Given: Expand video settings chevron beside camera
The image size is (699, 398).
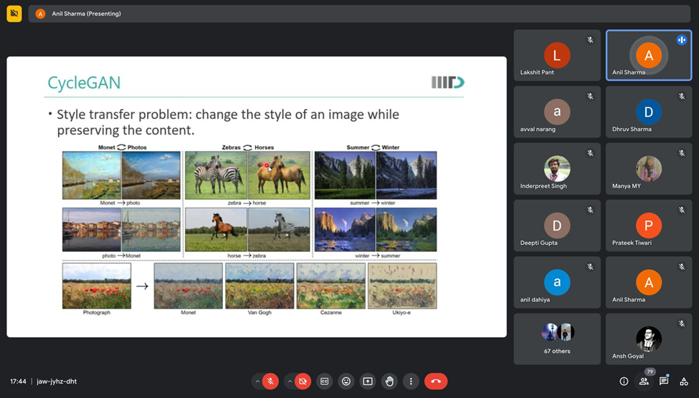Looking at the screenshot, I should [x=290, y=382].
